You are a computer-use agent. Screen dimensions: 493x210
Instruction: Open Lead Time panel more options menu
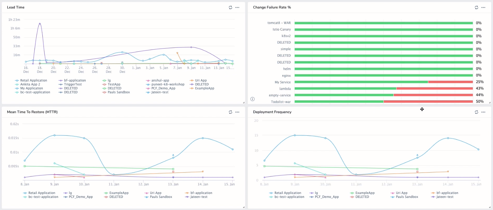(x=237, y=7)
